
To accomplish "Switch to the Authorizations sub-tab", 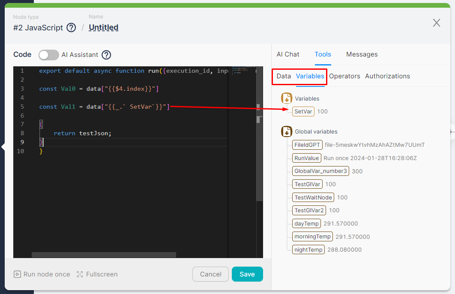I will coord(387,76).
